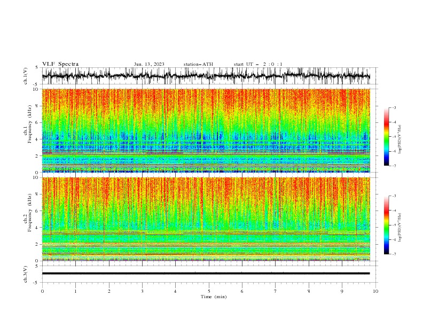
Task: Click the "Time (min)" axis label
Action: click(214, 297)
